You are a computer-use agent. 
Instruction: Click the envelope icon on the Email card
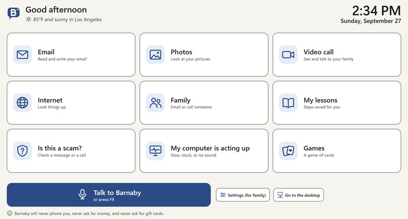pyautogui.click(x=22, y=55)
